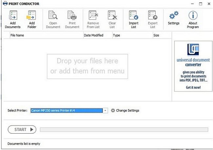Sort by the Date Modified column header
213x150 pixels.
[98, 35]
